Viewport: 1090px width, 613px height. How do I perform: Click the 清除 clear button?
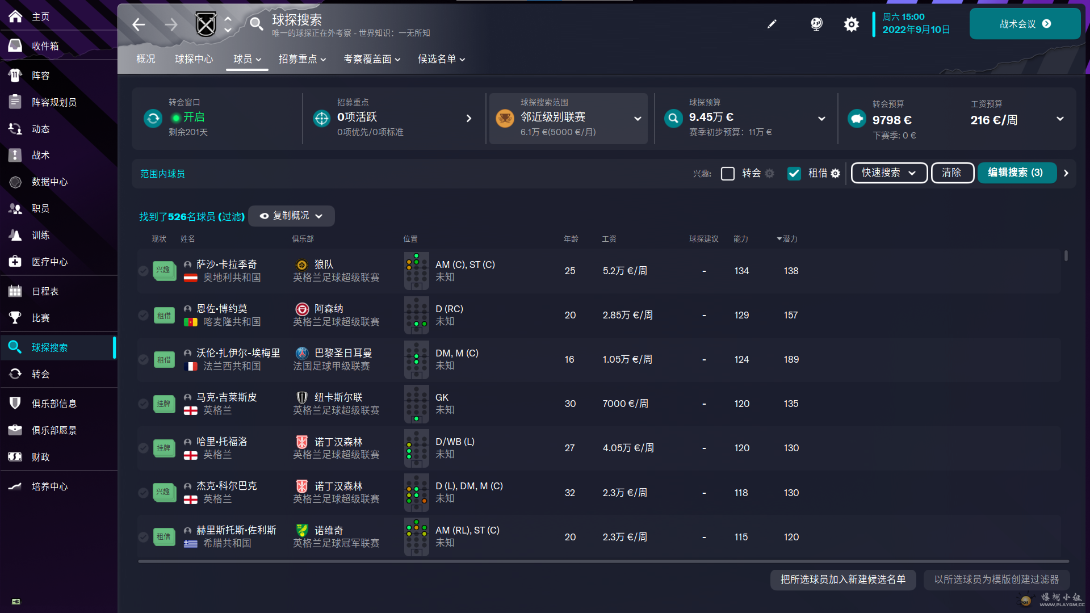951,173
